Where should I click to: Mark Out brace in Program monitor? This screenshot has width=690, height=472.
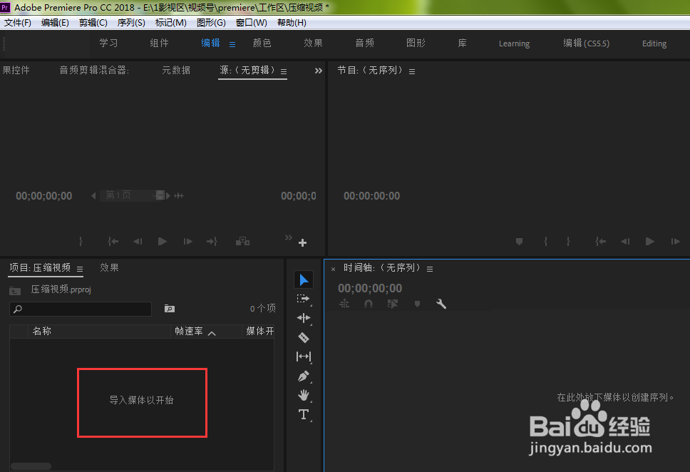568,241
